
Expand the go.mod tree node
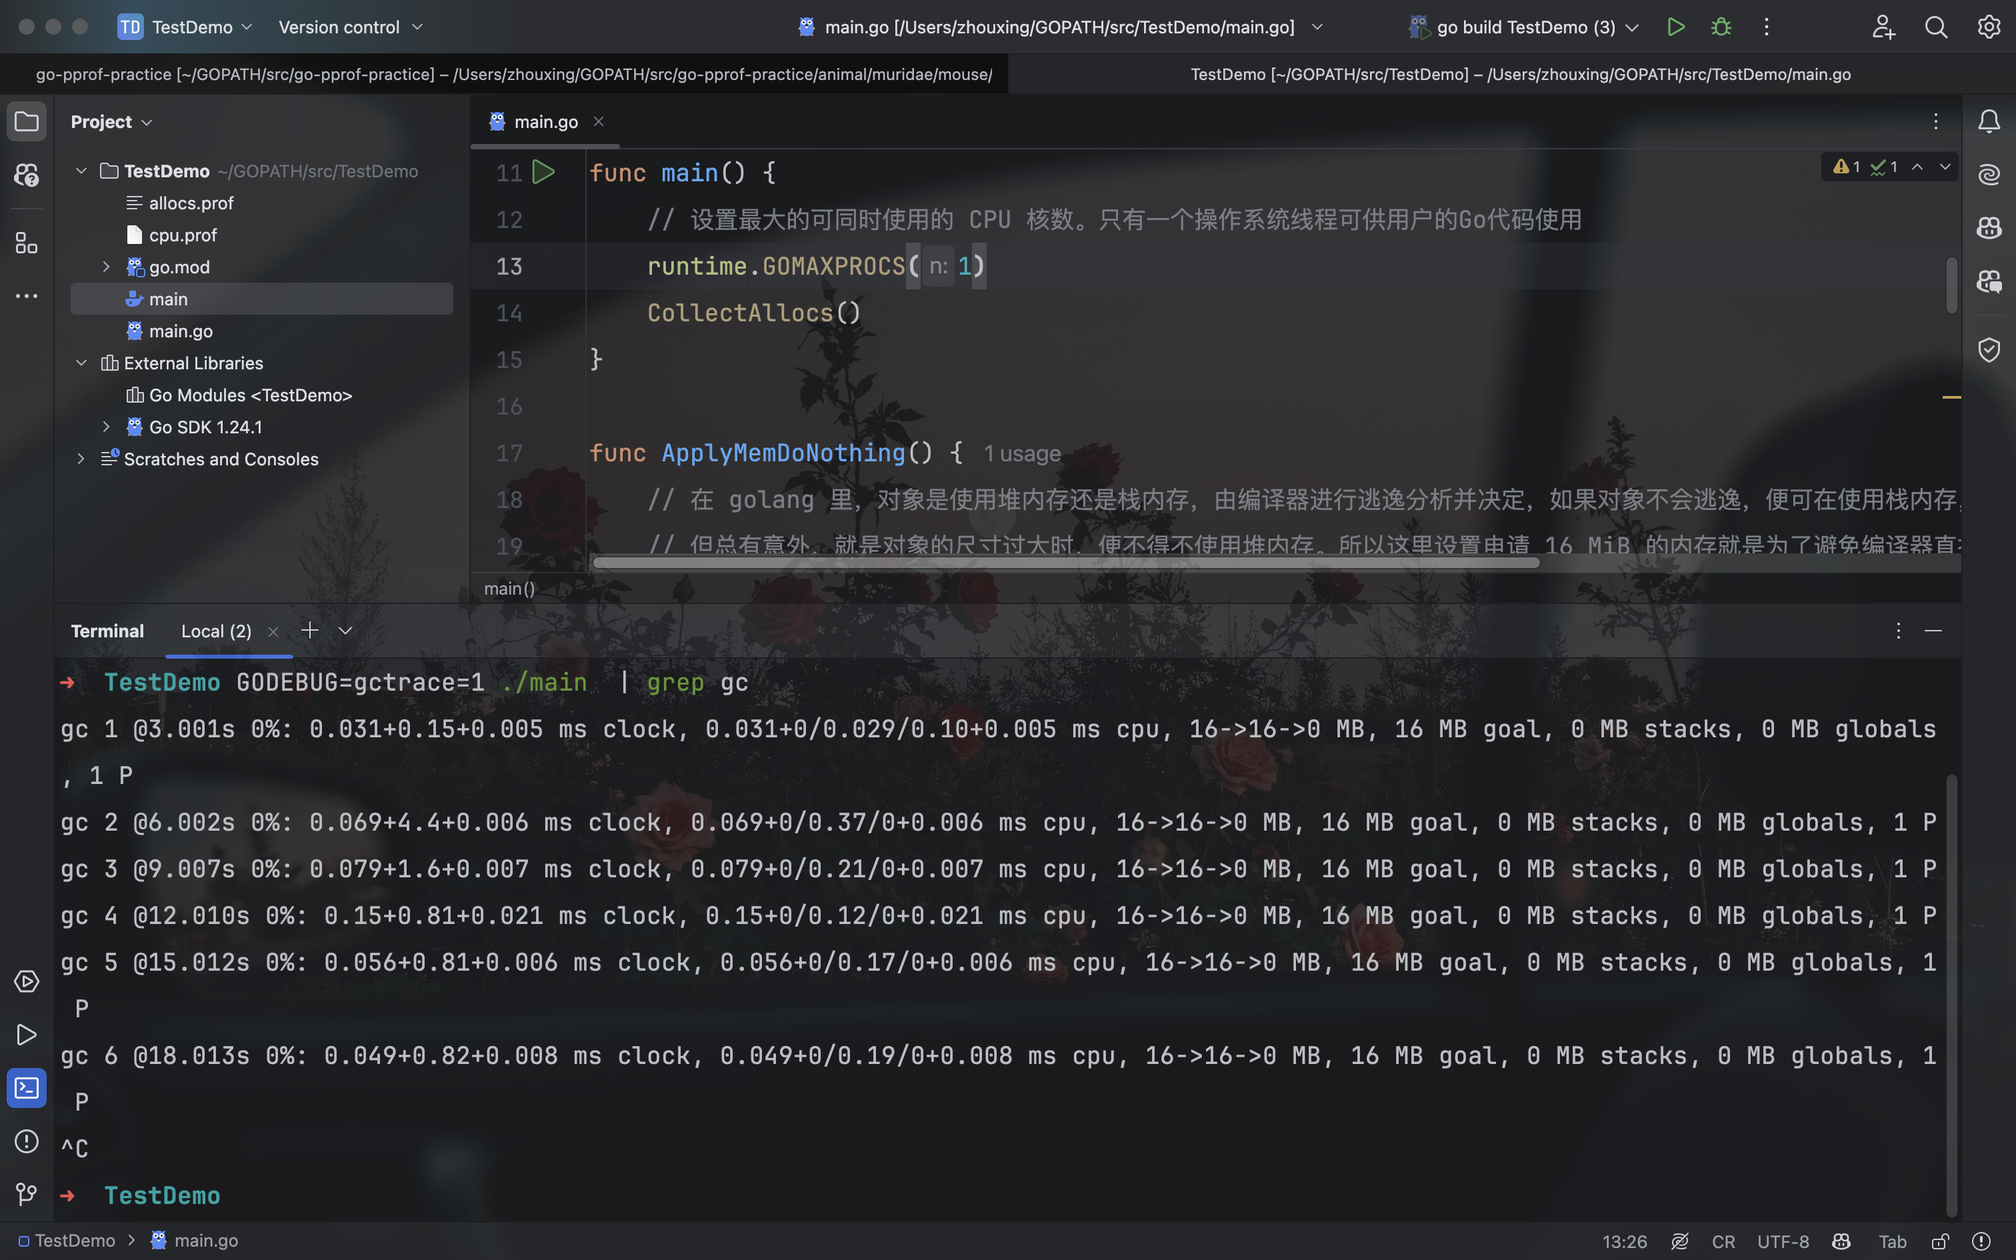(x=106, y=267)
